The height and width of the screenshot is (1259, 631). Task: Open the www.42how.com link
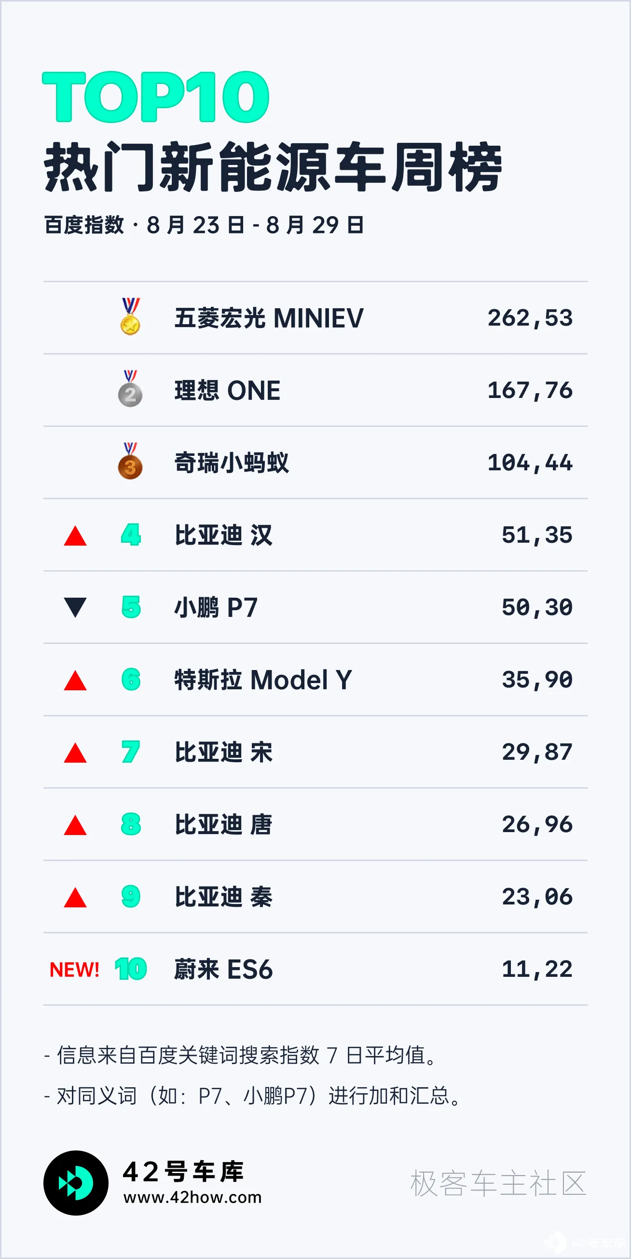tap(192, 1197)
